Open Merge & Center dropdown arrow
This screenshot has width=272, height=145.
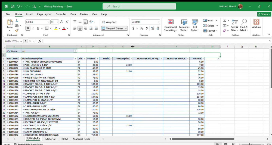click(126, 28)
